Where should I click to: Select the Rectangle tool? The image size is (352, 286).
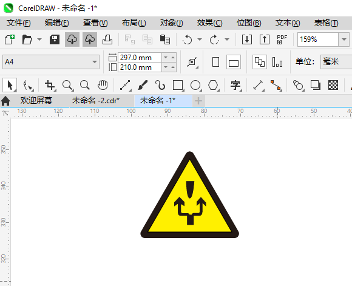pos(178,86)
